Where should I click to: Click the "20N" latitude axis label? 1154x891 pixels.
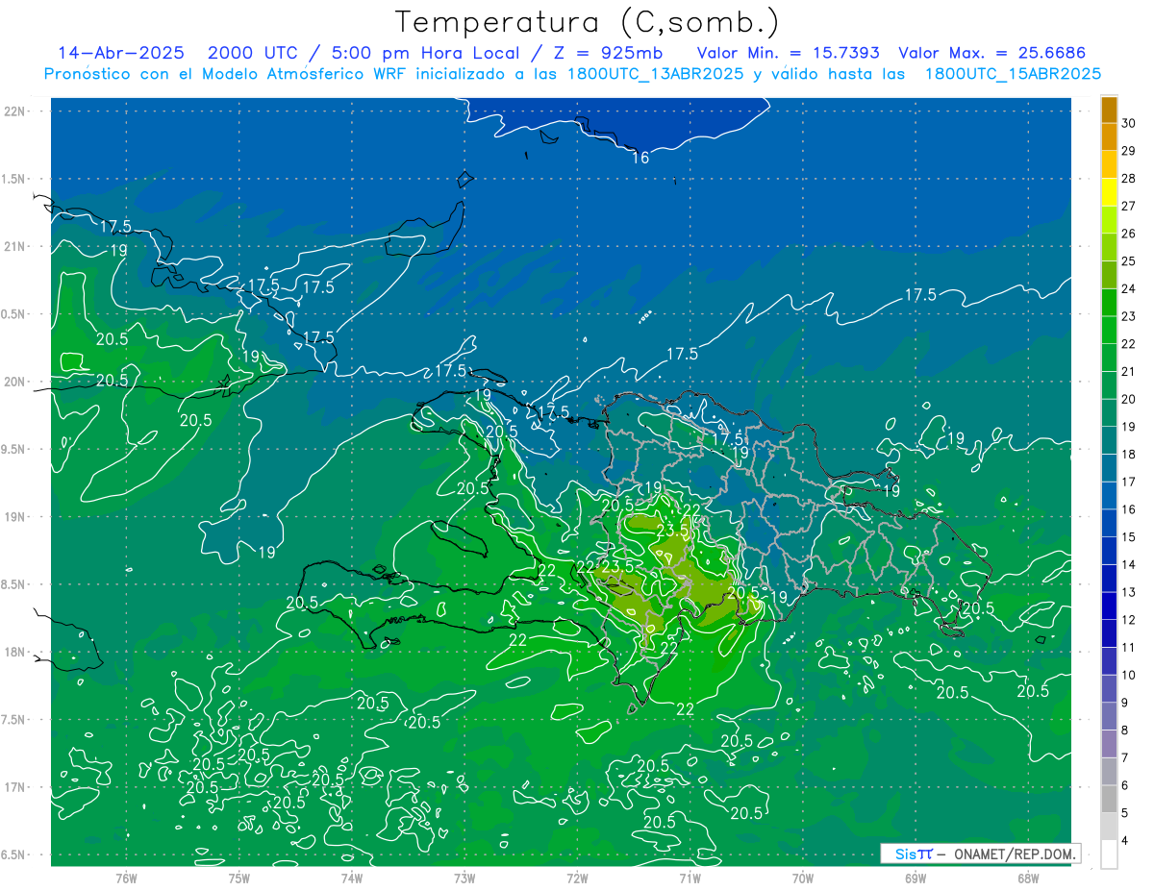[x=15, y=382]
